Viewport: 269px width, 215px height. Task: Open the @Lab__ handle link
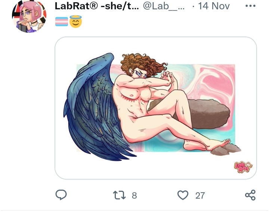point(164,6)
